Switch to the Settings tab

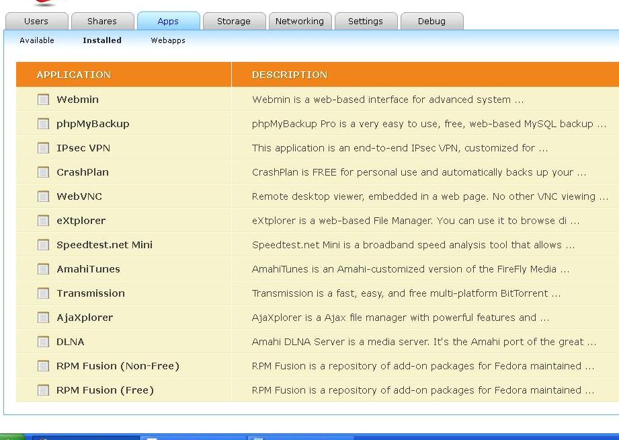(x=366, y=21)
